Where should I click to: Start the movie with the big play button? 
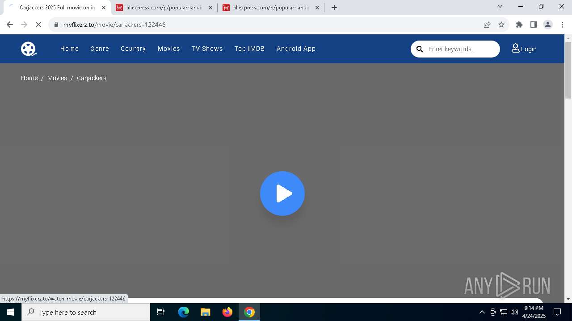(x=282, y=193)
